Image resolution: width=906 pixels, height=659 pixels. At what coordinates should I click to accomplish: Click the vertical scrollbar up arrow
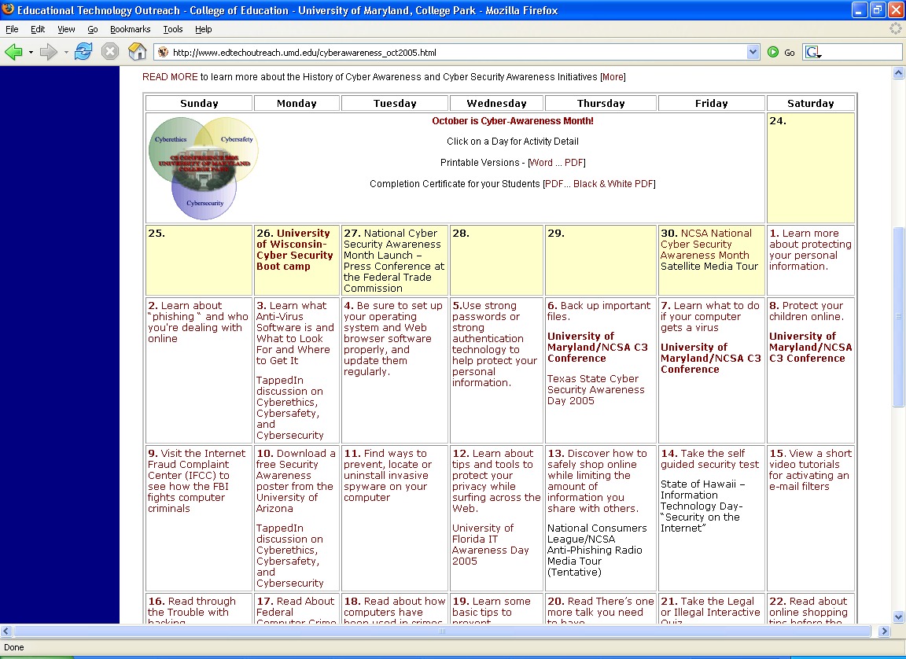click(898, 73)
